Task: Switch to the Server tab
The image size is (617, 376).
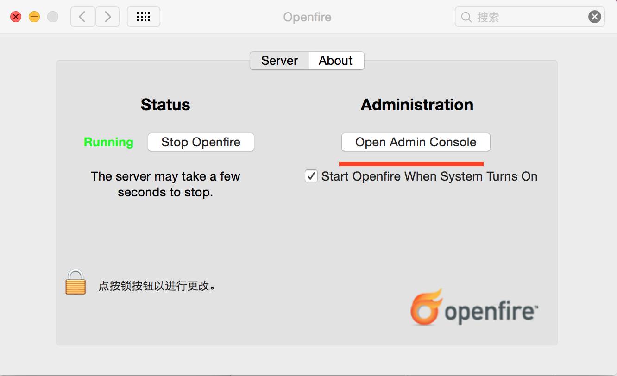Action: point(279,61)
